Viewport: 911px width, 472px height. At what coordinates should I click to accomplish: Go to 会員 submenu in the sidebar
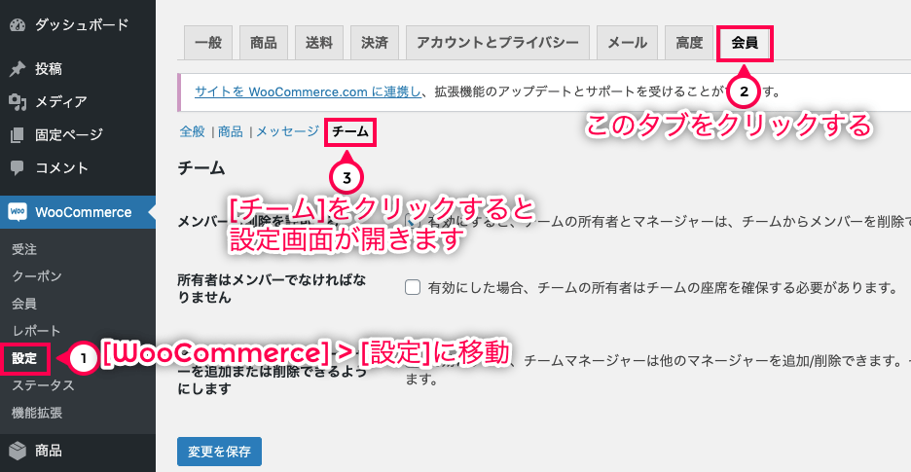tap(24, 304)
